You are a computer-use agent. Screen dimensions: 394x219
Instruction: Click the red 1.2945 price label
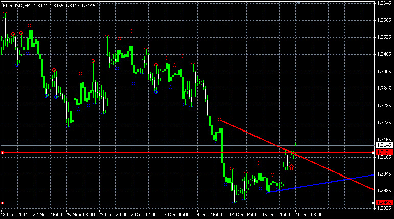384,203
